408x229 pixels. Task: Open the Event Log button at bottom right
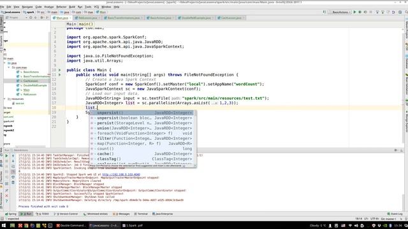pyautogui.click(x=395, y=214)
